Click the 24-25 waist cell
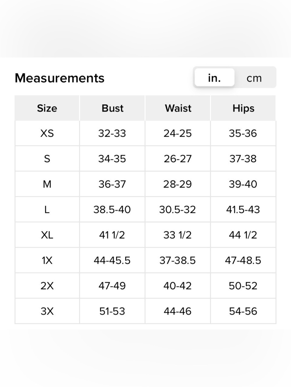This screenshot has height=387, width=291. tap(178, 133)
